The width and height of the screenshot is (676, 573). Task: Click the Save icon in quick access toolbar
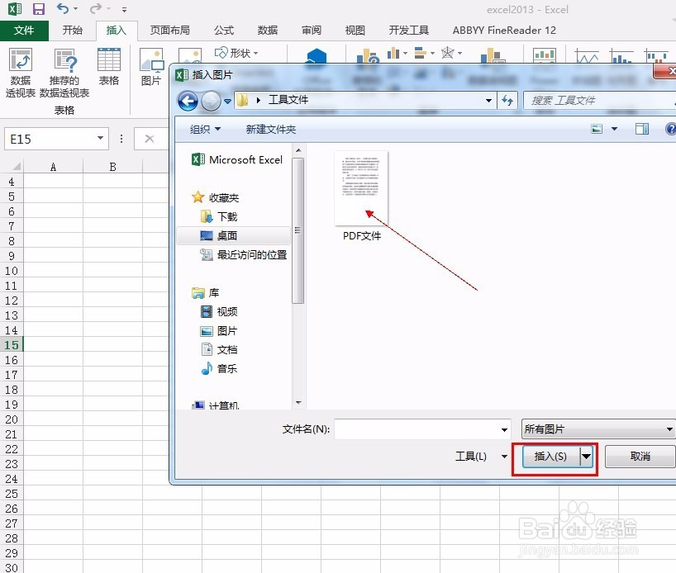(39, 8)
